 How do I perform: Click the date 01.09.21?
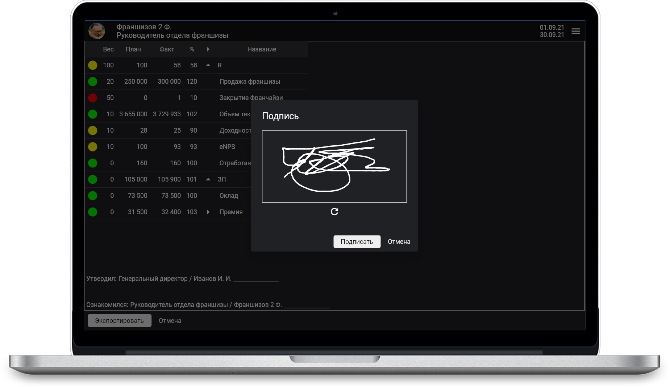[x=552, y=28]
